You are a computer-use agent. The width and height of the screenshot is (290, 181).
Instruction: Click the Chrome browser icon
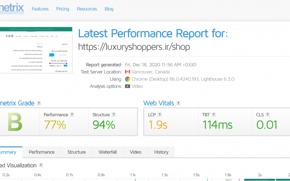127,79
